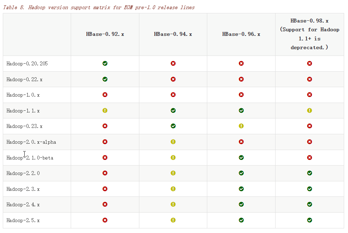
Task: Click the HBase-0.92.x column header
Action: pos(105,34)
